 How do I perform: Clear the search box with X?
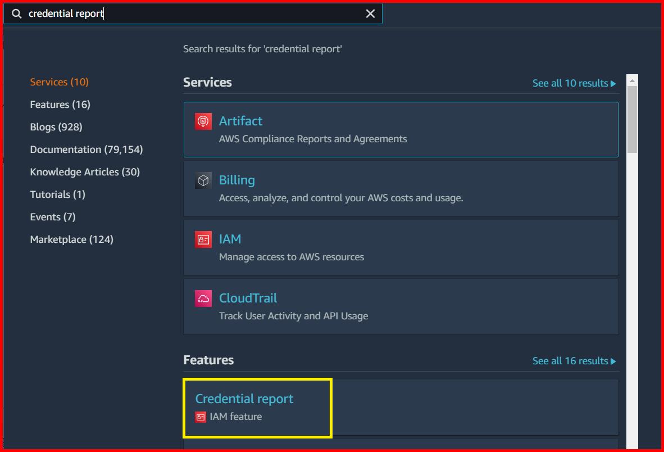[370, 14]
